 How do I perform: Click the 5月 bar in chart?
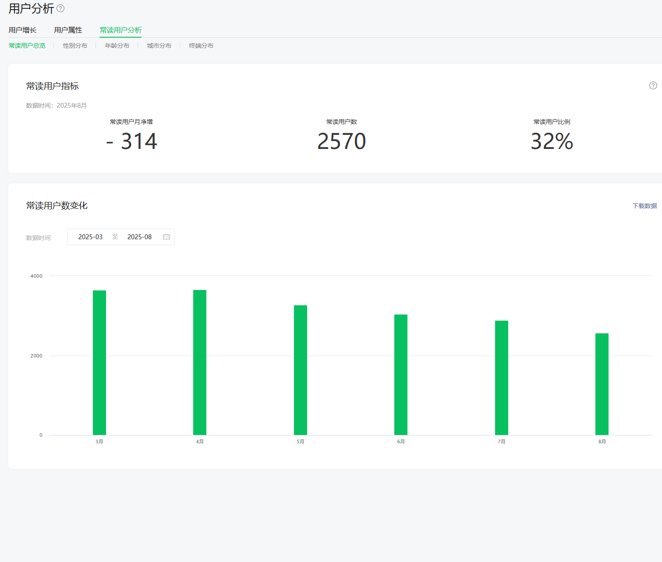point(301,370)
